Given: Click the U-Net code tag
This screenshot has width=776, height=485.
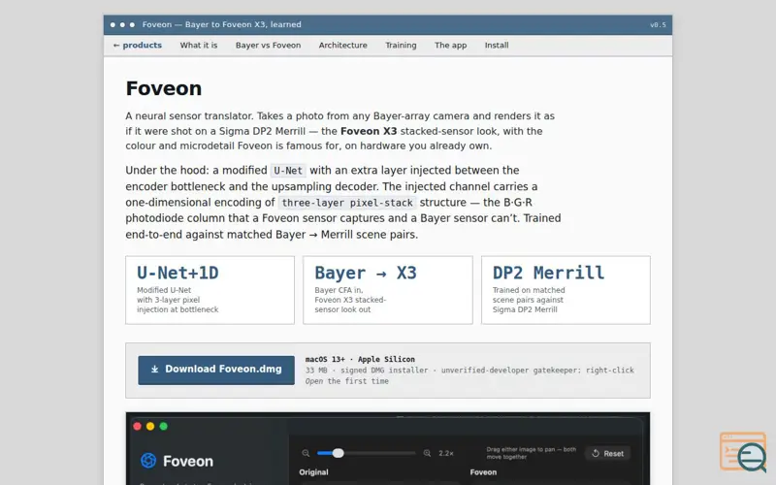Looking at the screenshot, I should (288, 171).
